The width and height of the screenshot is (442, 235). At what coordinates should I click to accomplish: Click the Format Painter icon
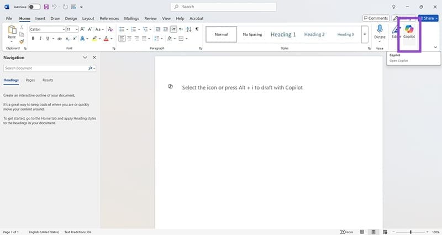[22, 41]
